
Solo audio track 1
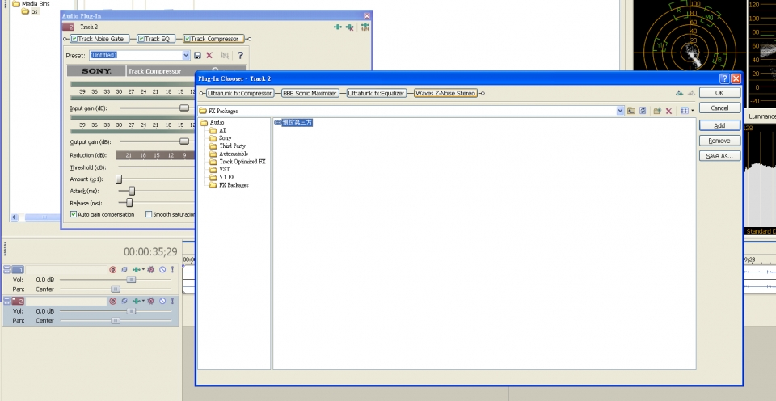(172, 269)
